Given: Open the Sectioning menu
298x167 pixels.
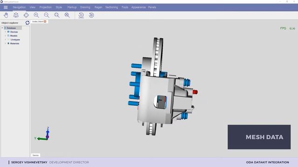Looking at the screenshot, I should click(112, 7).
